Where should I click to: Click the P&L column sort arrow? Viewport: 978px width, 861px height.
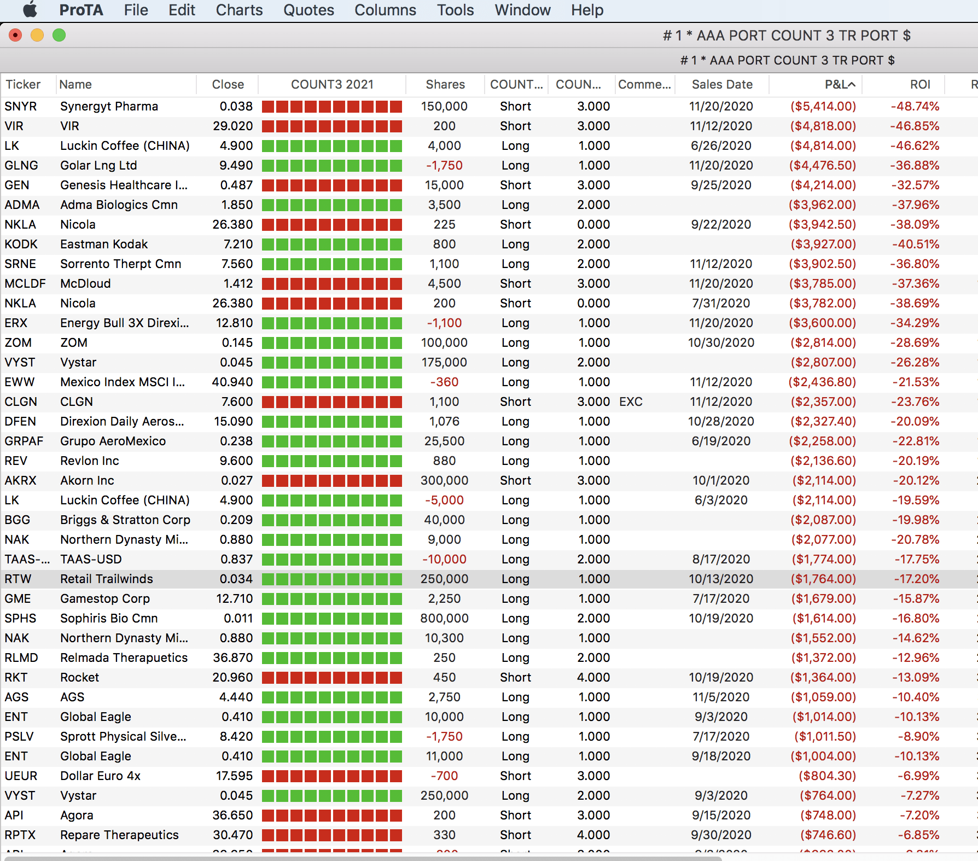(852, 85)
